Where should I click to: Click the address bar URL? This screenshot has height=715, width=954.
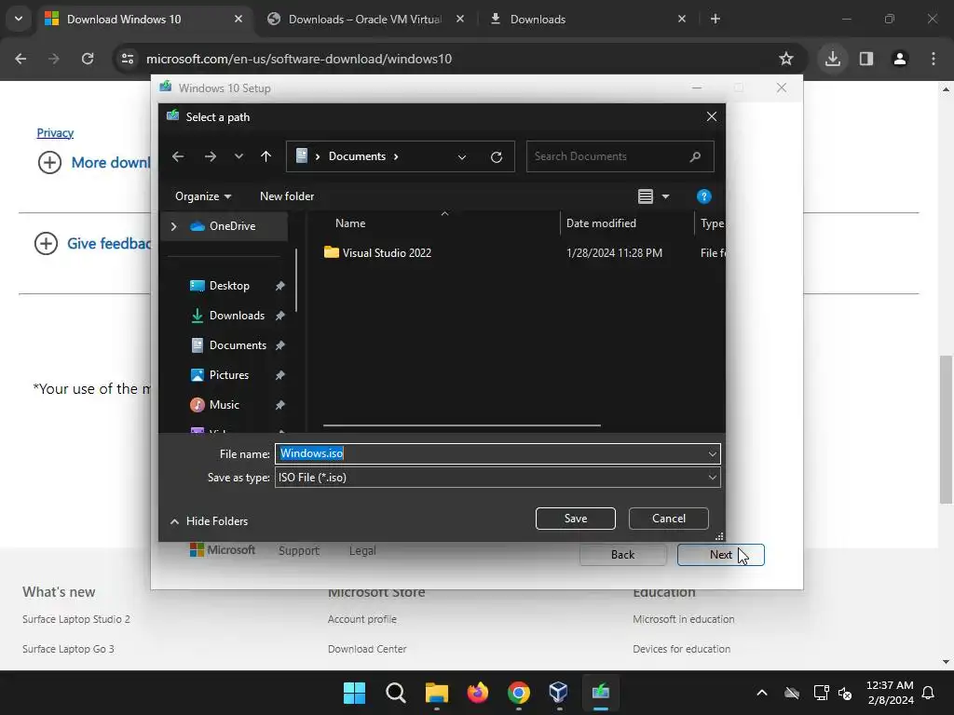click(x=299, y=59)
